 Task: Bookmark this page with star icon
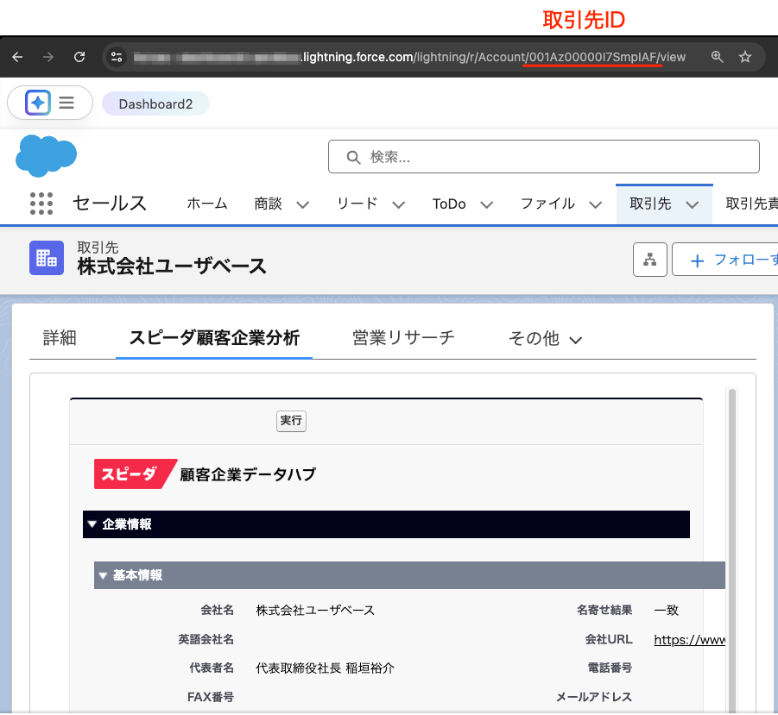point(745,57)
